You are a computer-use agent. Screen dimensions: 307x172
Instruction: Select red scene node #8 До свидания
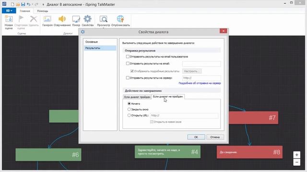249,152
